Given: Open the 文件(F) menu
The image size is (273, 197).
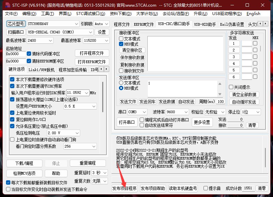Looking at the screenshot, I should pos(11,14).
